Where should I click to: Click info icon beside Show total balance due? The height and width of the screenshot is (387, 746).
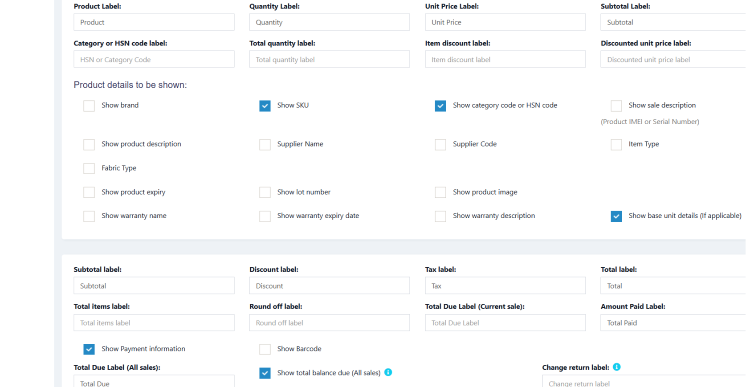pyautogui.click(x=388, y=372)
